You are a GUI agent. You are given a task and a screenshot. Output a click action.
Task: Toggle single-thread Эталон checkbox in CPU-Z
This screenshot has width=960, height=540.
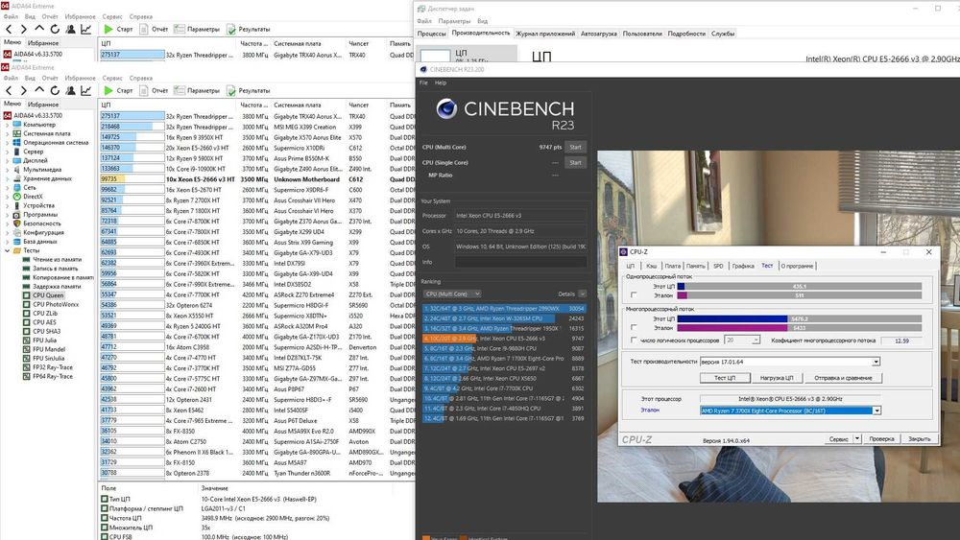click(x=634, y=295)
